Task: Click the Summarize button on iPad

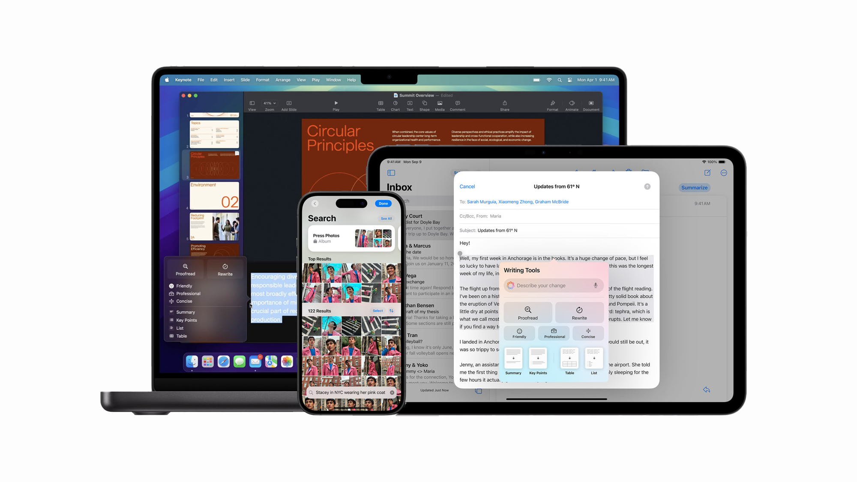Action: coord(693,187)
